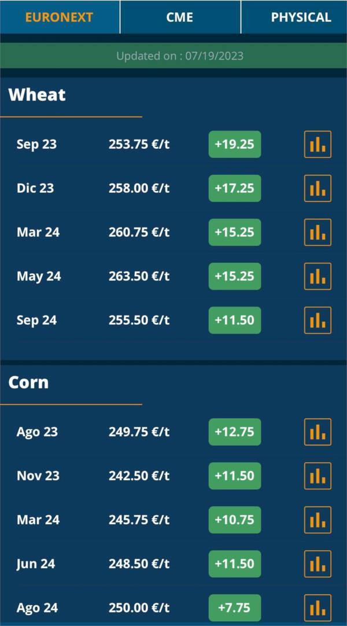Open chart icon for Corn Ago 23
This screenshot has height=626, width=347.
click(x=318, y=432)
